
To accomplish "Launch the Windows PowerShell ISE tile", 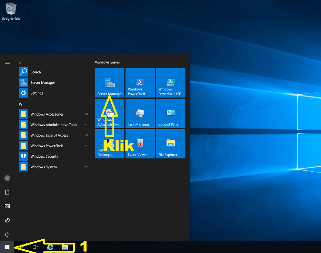I will click(170, 83).
